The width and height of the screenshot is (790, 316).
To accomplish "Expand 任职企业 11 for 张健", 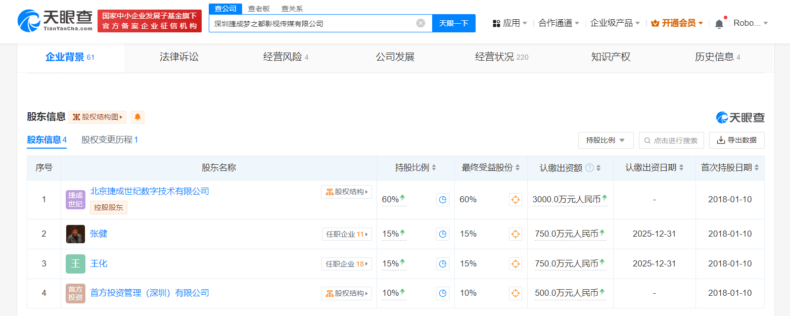I will pos(347,234).
